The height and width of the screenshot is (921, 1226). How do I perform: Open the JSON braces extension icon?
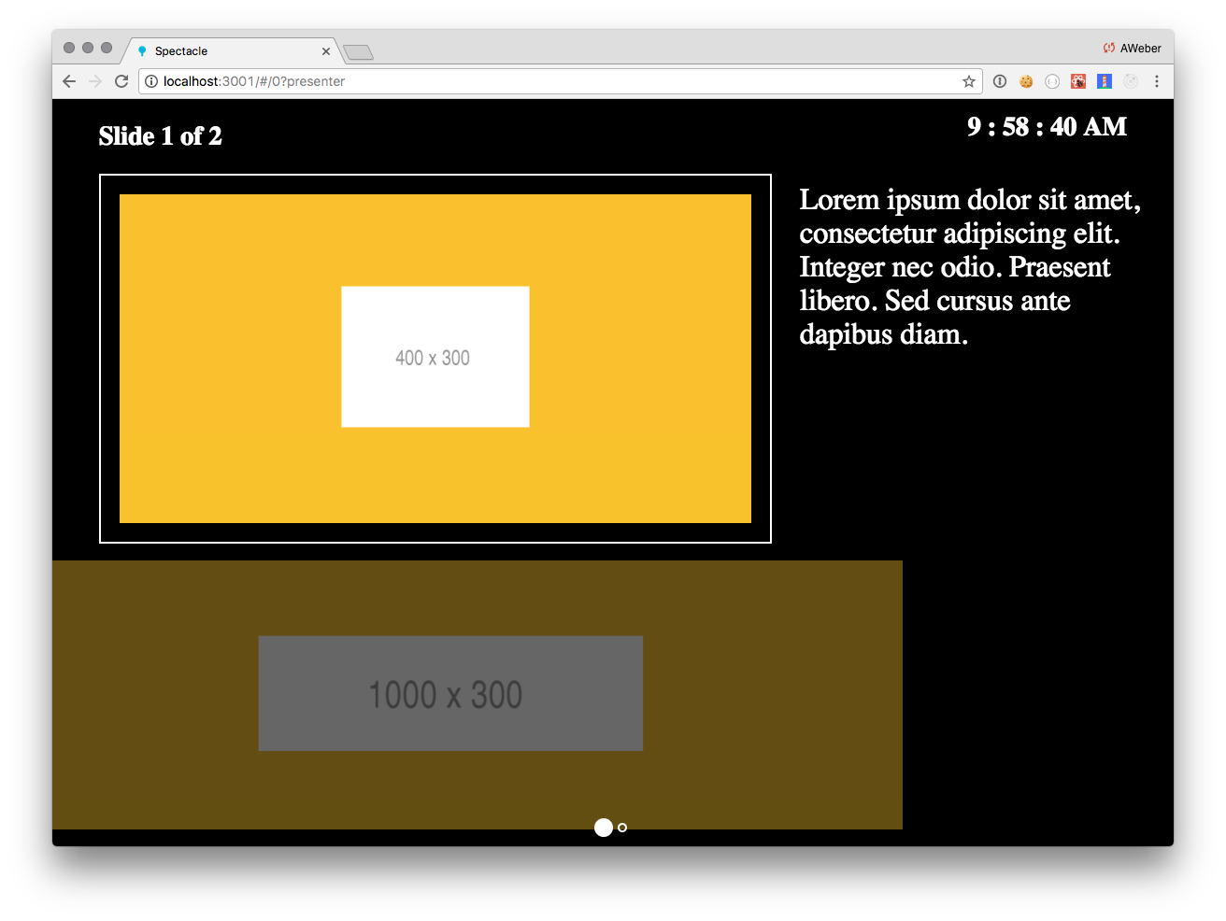(x=1052, y=81)
